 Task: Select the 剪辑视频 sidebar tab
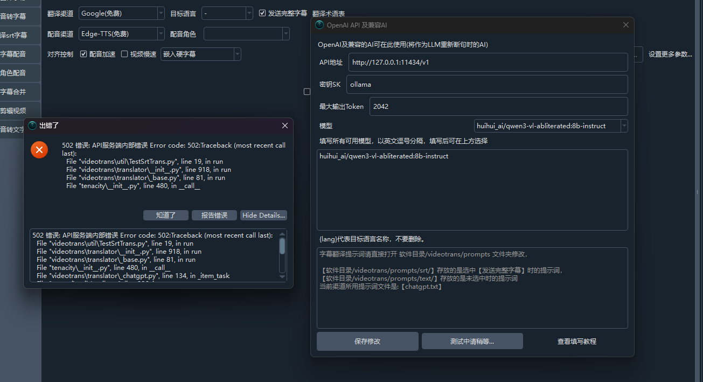point(20,110)
